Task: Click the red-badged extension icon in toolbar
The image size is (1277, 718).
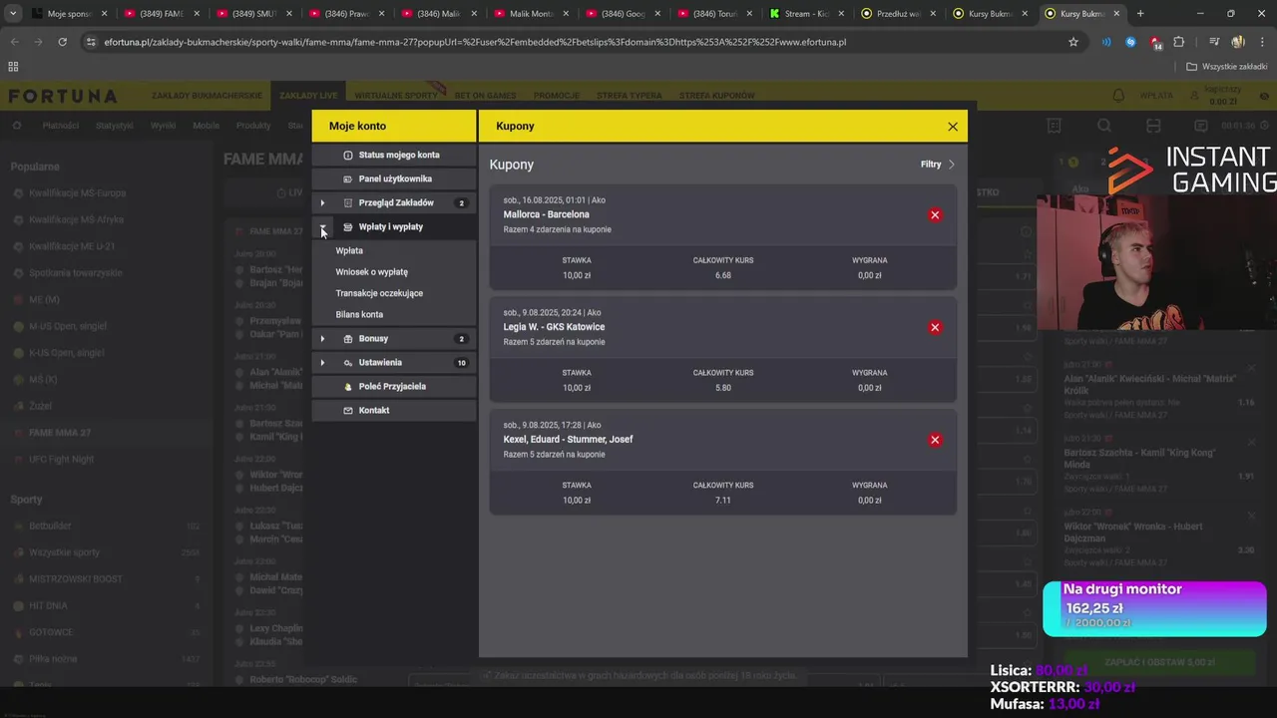Action: pos(1155,43)
